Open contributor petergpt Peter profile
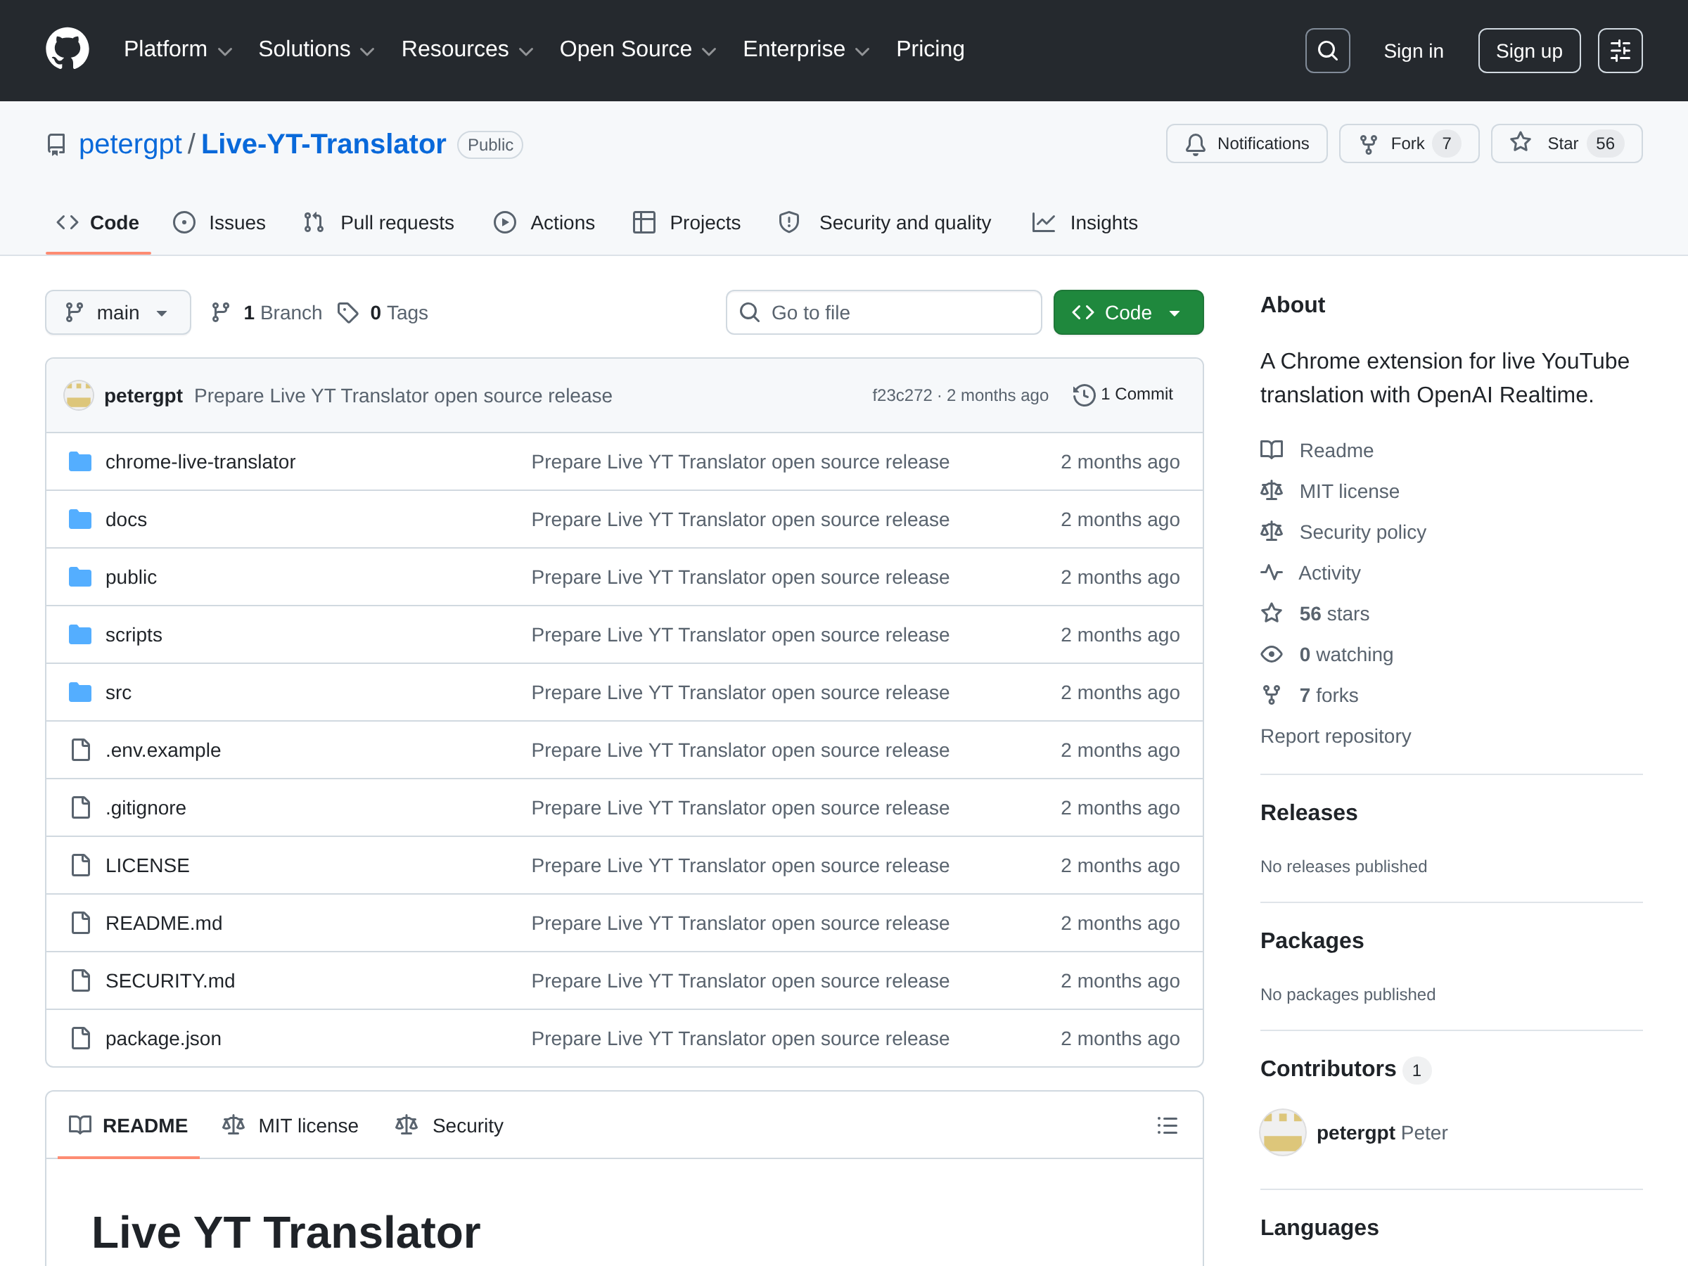This screenshot has width=1688, height=1266. 1381,1132
